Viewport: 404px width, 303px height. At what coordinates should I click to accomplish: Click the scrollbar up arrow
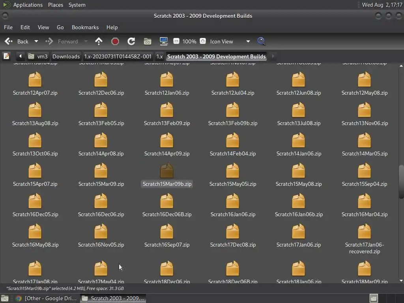(401, 66)
